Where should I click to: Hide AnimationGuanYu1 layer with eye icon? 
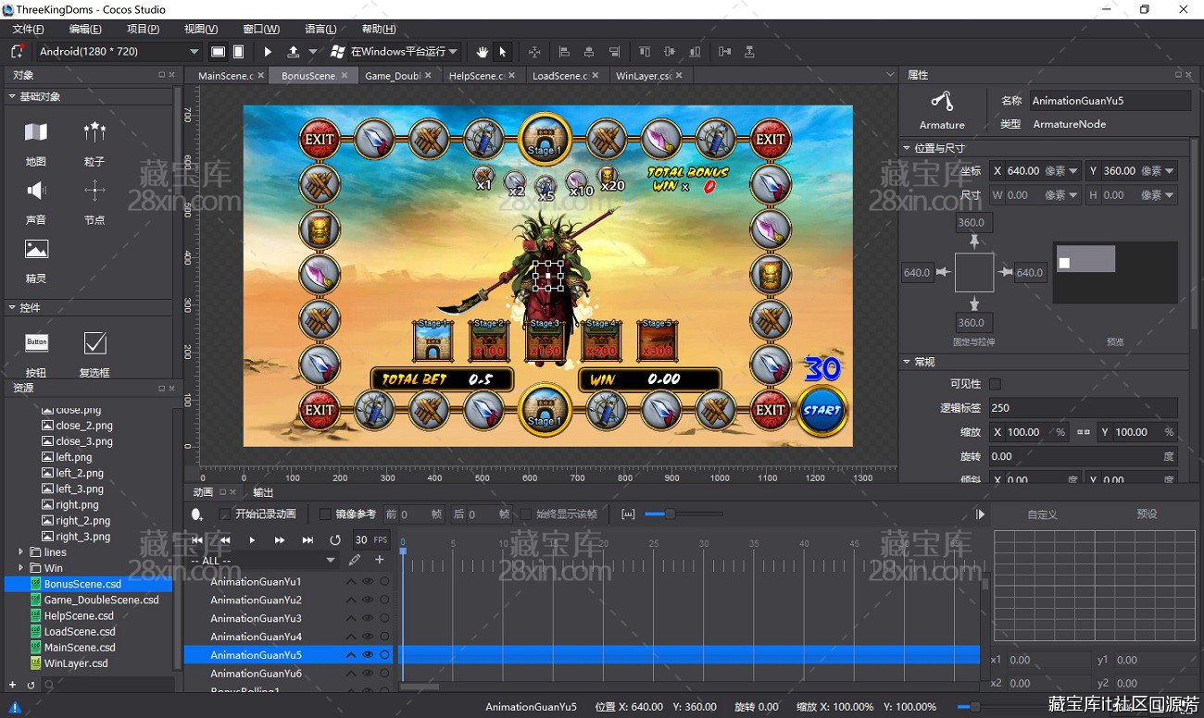368,582
